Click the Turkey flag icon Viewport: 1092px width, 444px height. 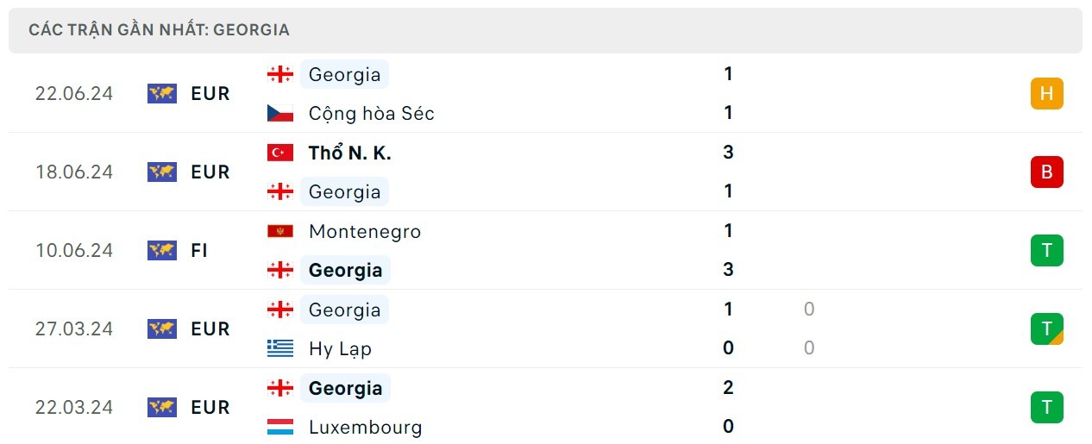pyautogui.click(x=280, y=153)
